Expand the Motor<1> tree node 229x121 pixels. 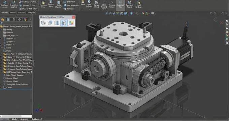tap(1, 45)
